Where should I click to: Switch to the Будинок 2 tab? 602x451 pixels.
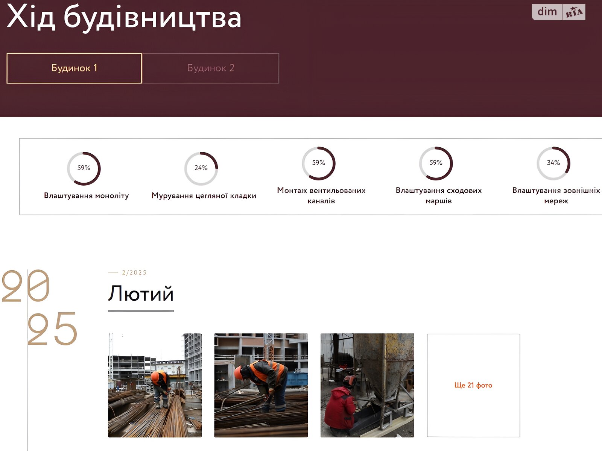point(211,68)
